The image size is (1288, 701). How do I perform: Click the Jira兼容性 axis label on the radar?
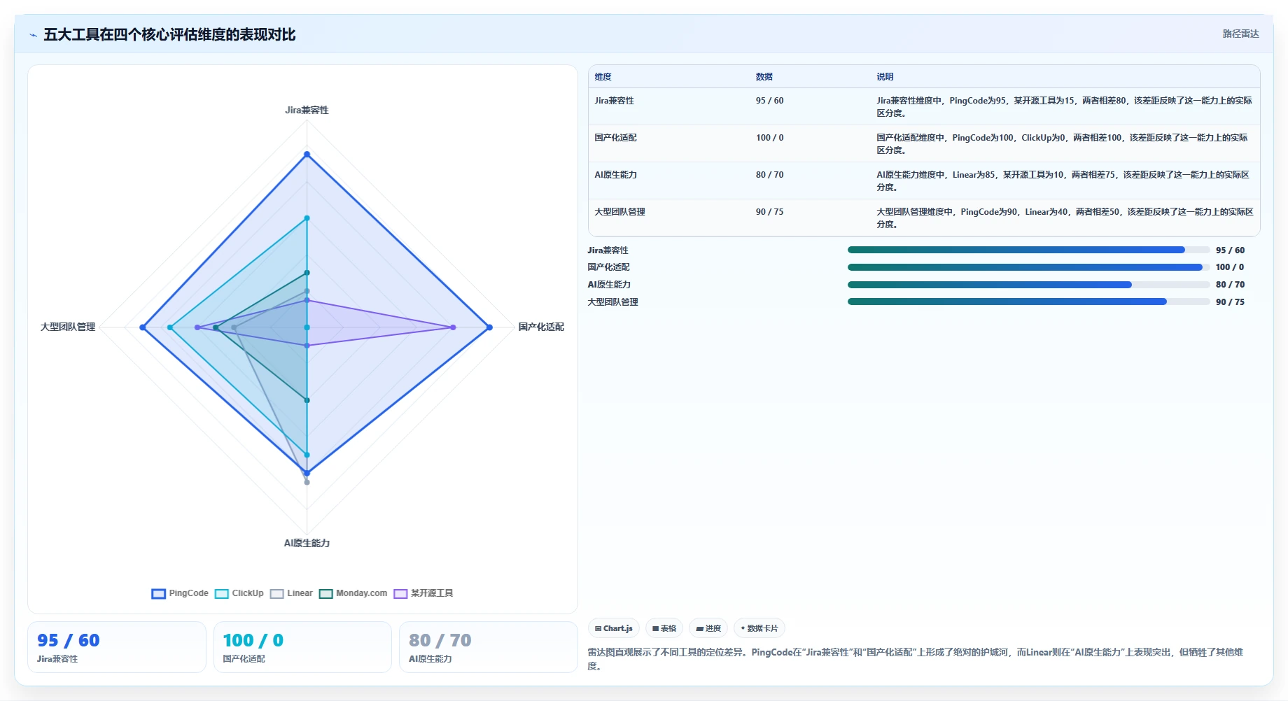tap(307, 111)
